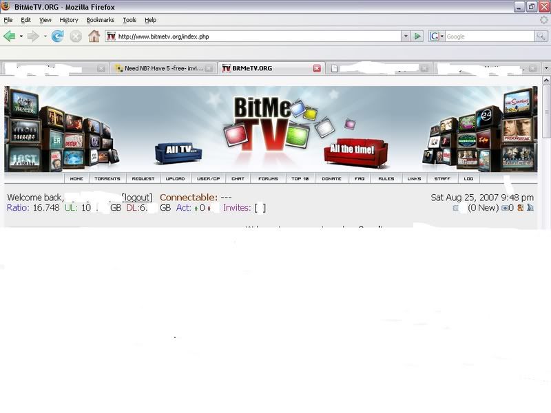Click the scrollbar up arrow
Viewport: 551px width, 413px height.
pos(546,81)
